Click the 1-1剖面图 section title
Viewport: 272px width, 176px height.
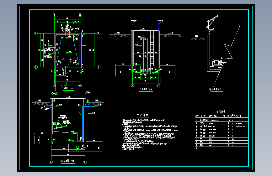143,89
